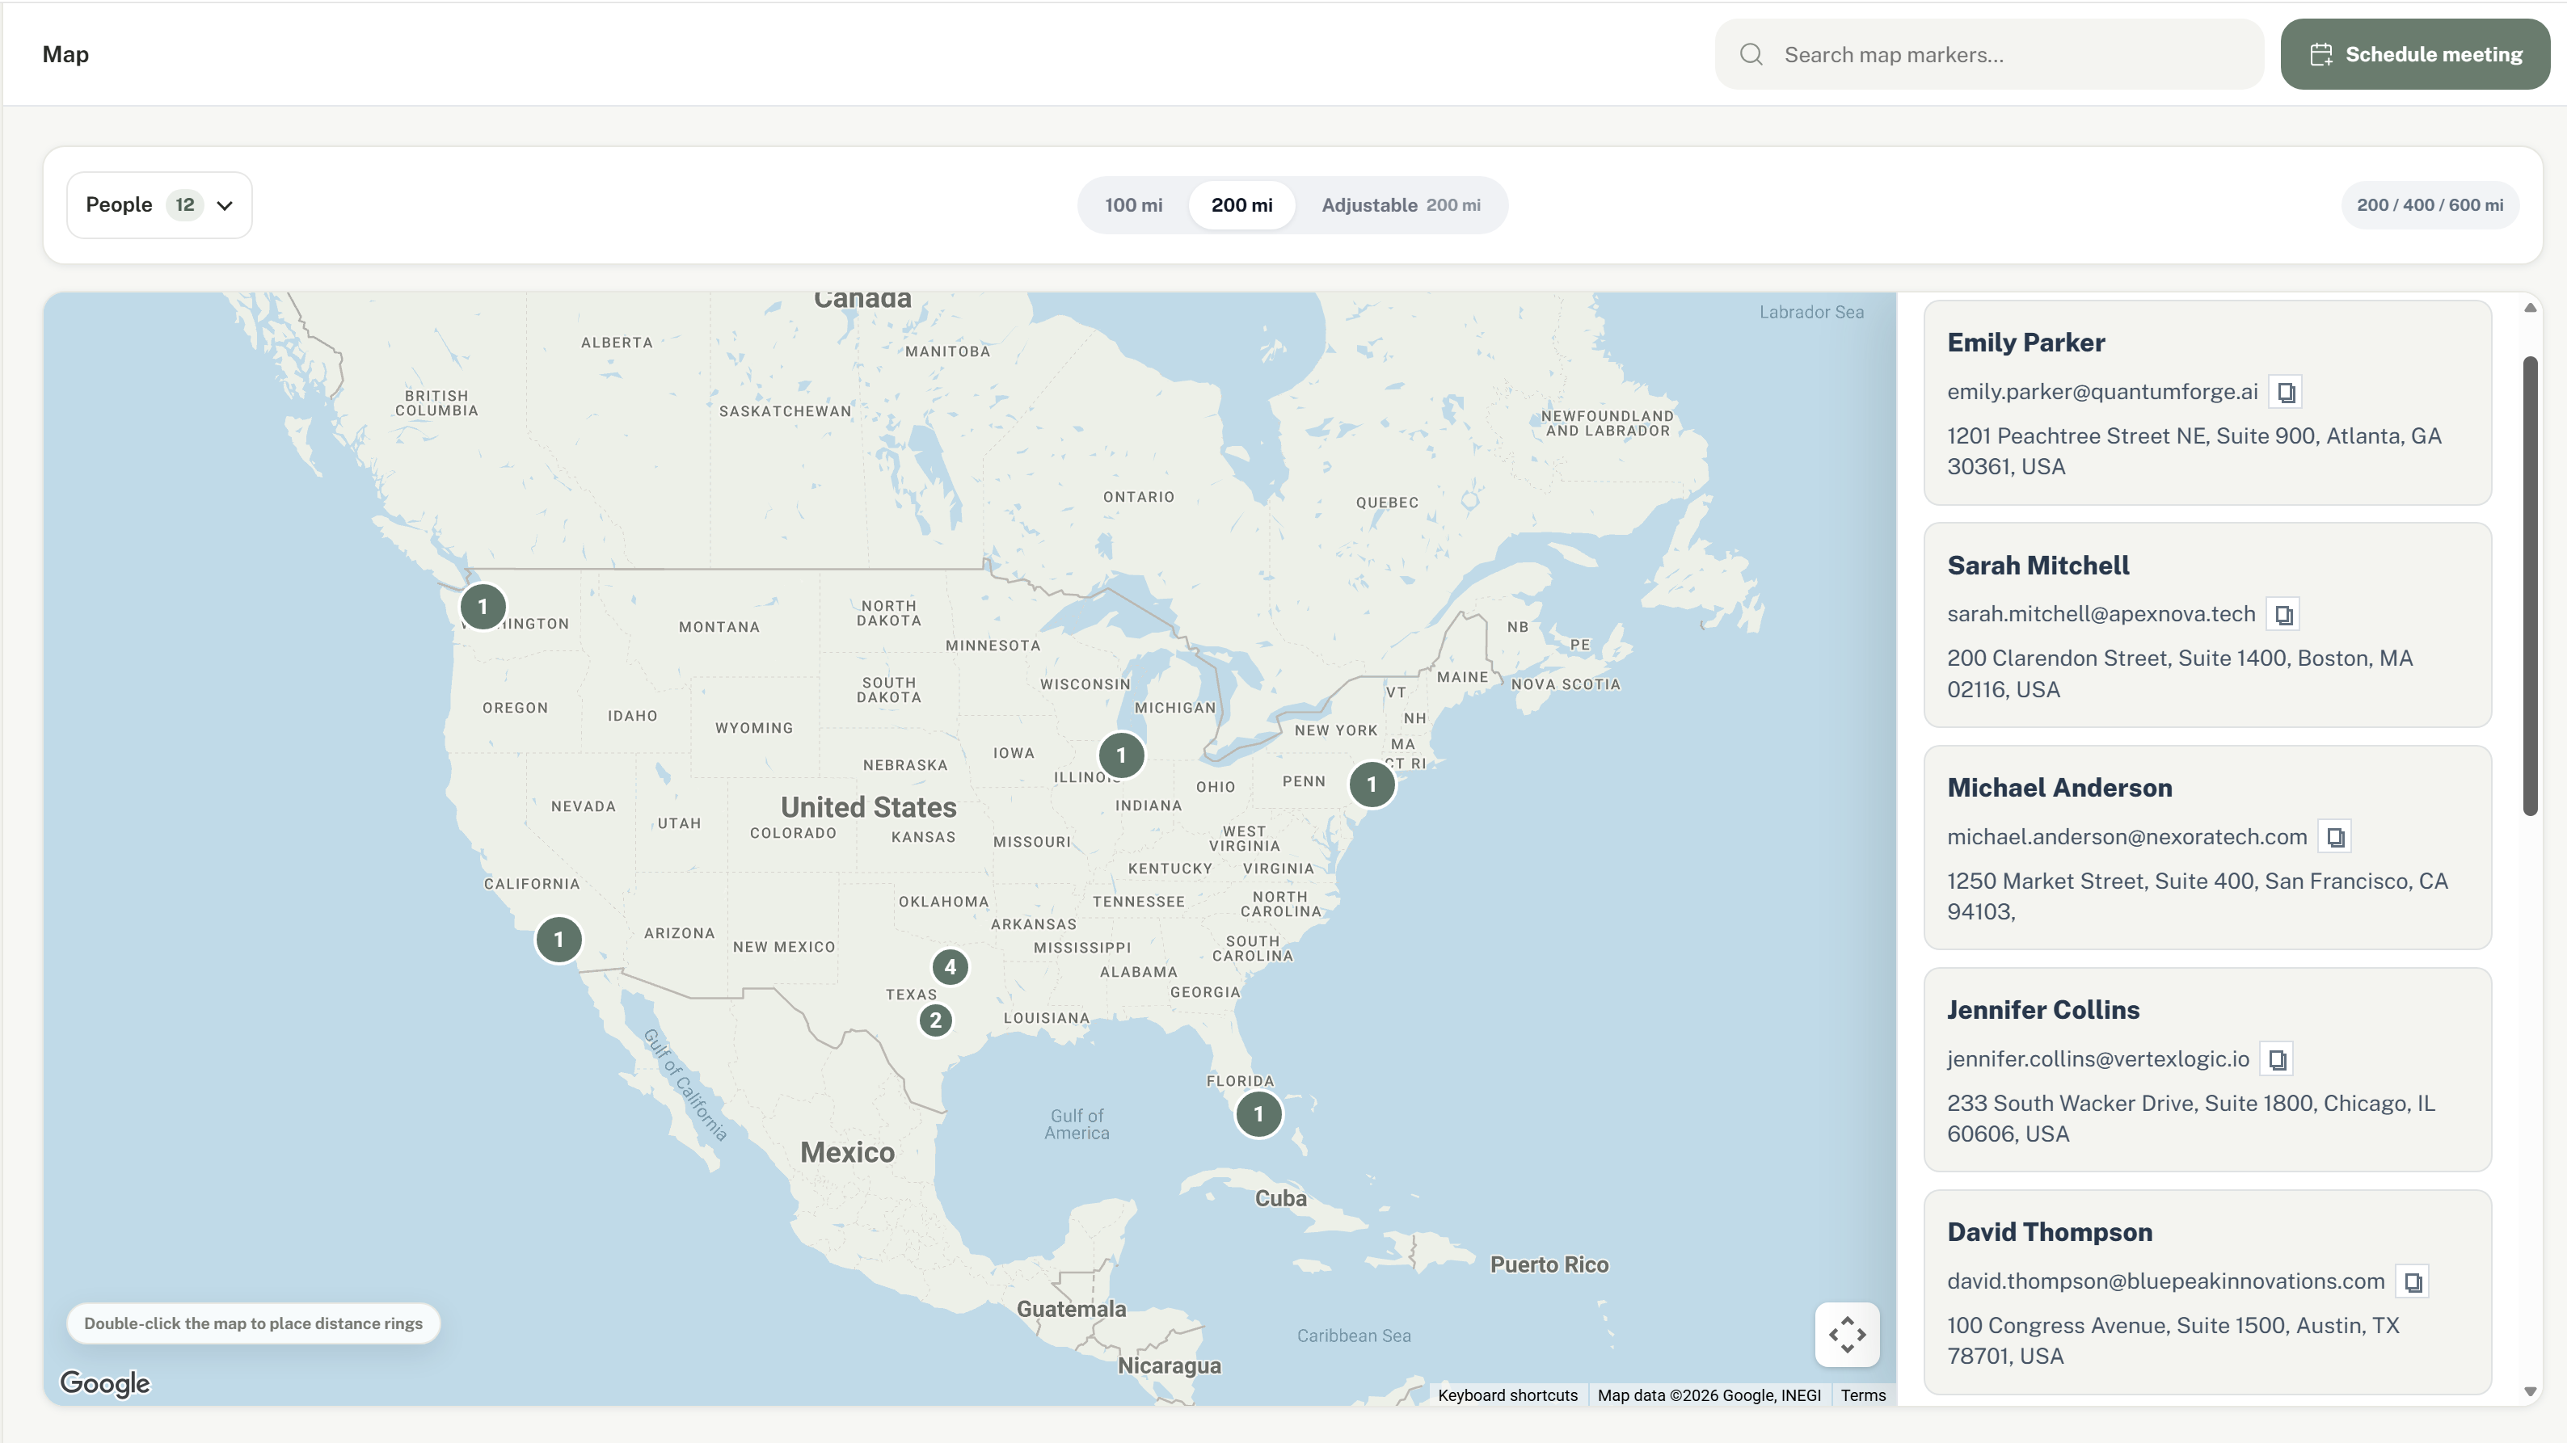Image resolution: width=2567 pixels, height=1443 pixels.
Task: Select the Washington state map marker
Action: (483, 607)
